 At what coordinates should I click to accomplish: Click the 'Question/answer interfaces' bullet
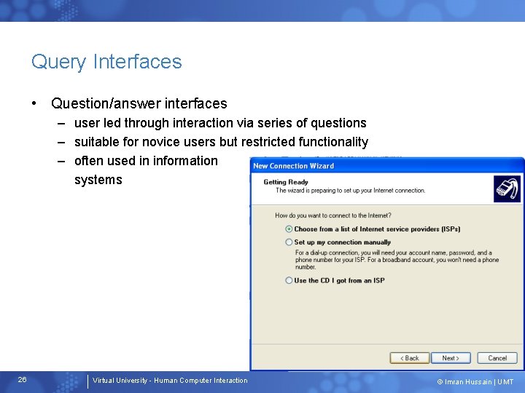pyautogui.click(x=139, y=103)
